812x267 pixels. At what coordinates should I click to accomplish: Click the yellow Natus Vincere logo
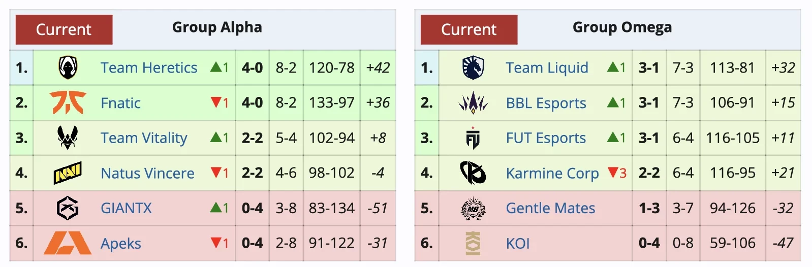[x=68, y=173]
